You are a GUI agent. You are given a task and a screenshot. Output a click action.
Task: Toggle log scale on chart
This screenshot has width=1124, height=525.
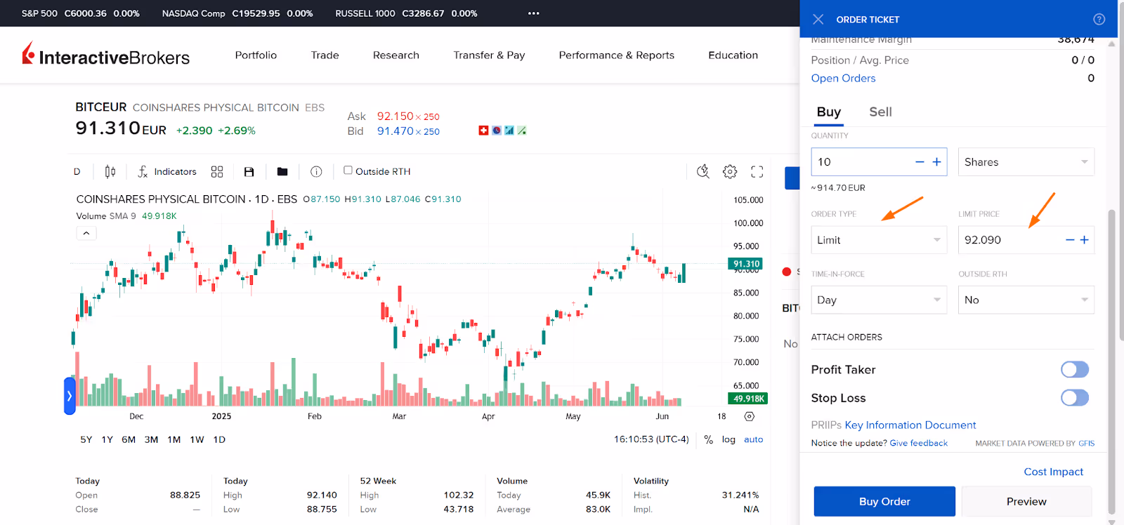coord(728,439)
